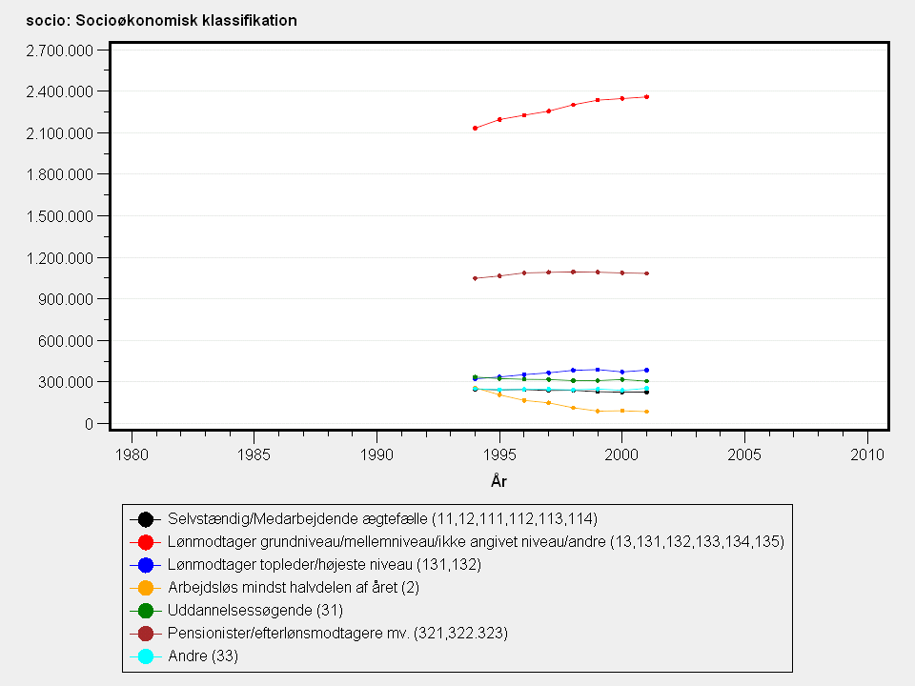Click the 'Andre (33)' legend text
This screenshot has width=915, height=686.
tap(202, 656)
